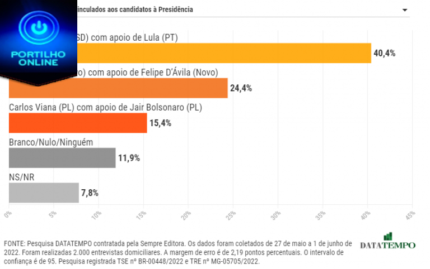Click the 11,9% value label

[x=129, y=158]
